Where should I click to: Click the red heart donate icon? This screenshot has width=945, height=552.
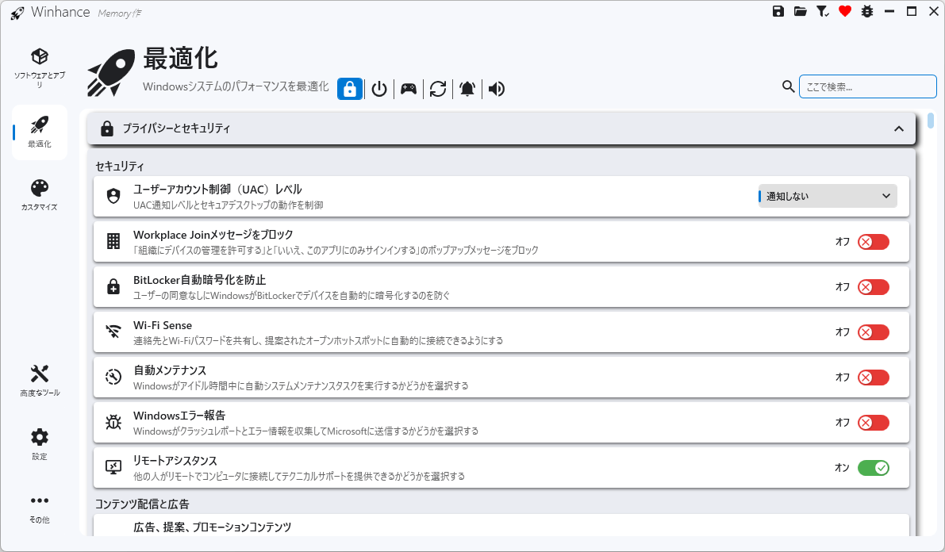845,12
